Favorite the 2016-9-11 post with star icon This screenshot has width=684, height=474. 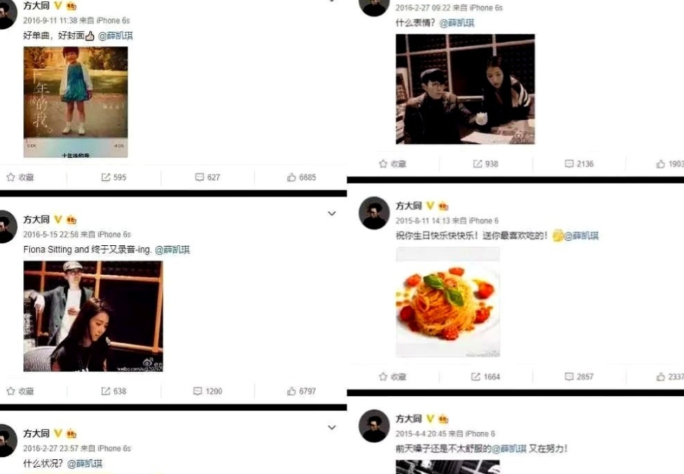pos(20,177)
